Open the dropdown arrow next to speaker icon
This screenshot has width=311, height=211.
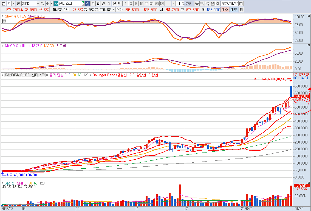pos(51,4)
